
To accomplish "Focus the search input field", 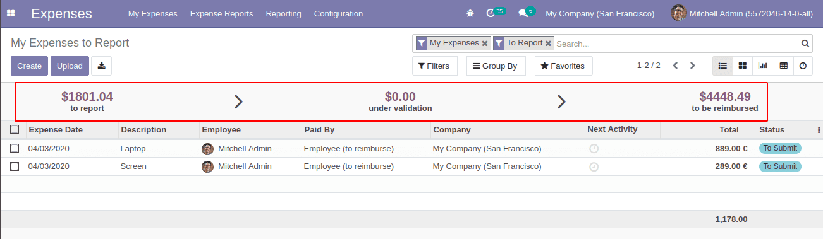I will tap(676, 44).
